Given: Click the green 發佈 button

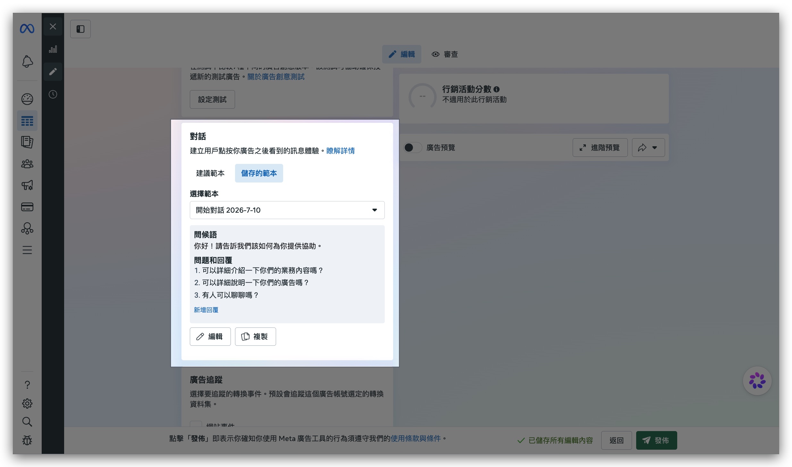Looking at the screenshot, I should 656,440.
